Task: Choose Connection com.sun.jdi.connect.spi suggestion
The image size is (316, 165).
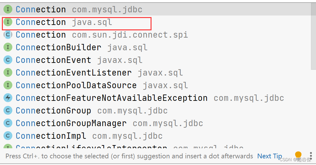Action: (102, 35)
